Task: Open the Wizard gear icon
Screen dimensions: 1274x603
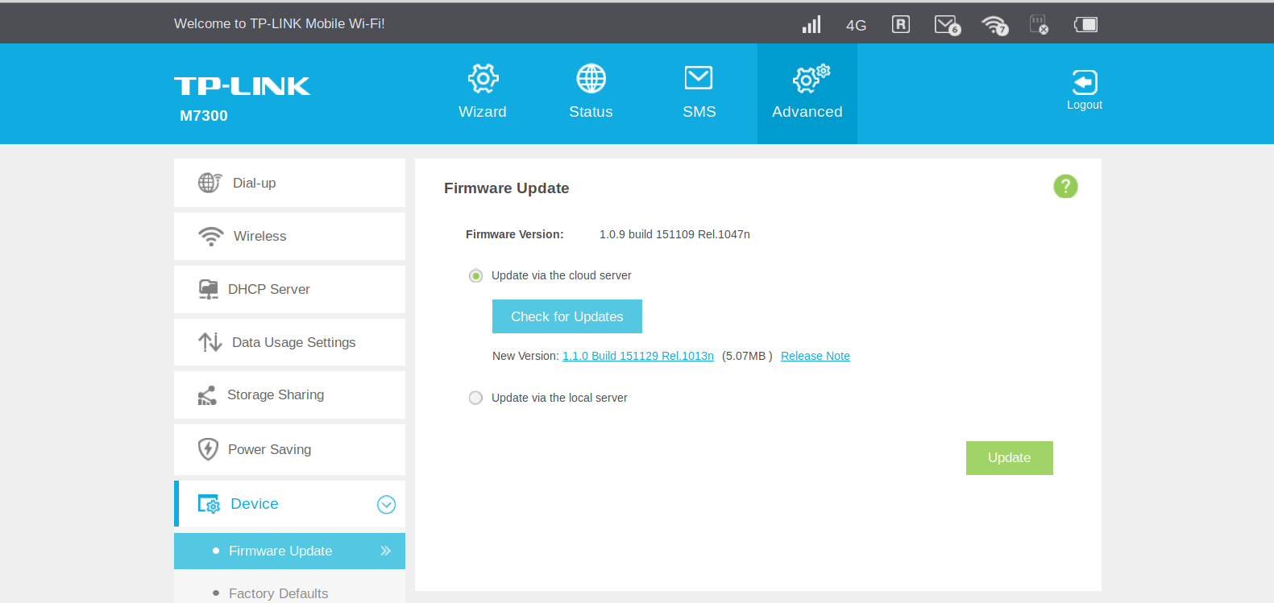Action: click(x=483, y=79)
